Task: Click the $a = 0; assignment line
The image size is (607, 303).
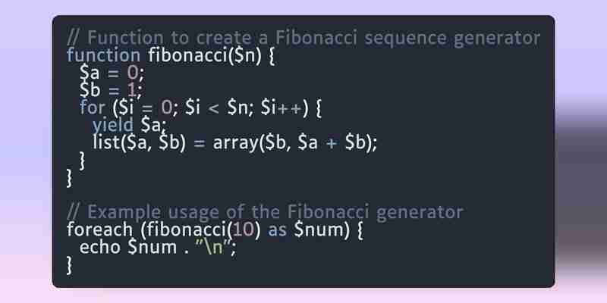Action: pyautogui.click(x=112, y=72)
